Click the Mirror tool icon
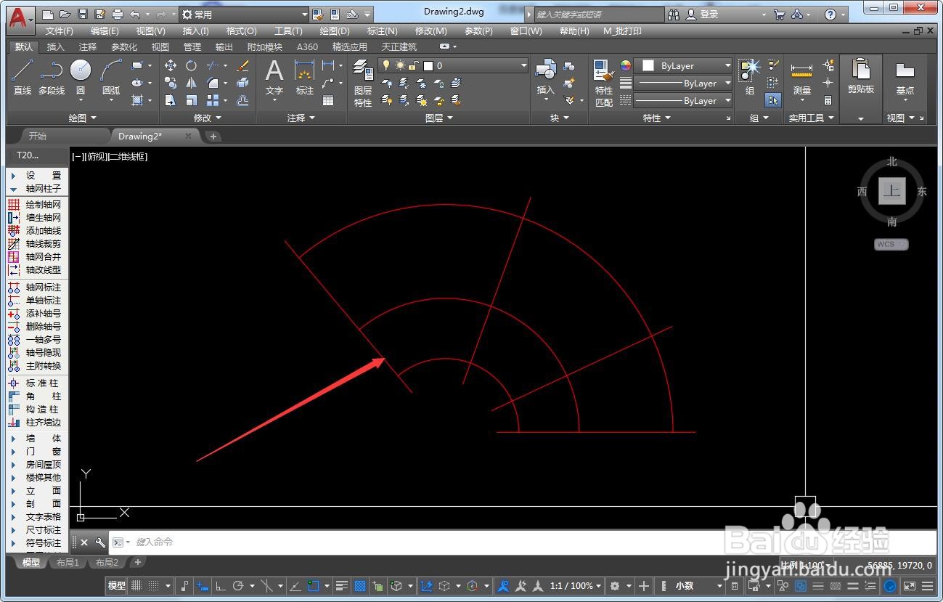 point(191,83)
